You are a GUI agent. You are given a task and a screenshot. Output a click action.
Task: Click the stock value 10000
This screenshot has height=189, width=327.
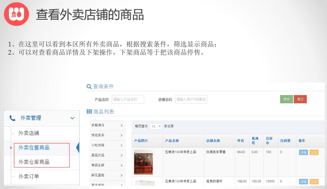coord(270,181)
